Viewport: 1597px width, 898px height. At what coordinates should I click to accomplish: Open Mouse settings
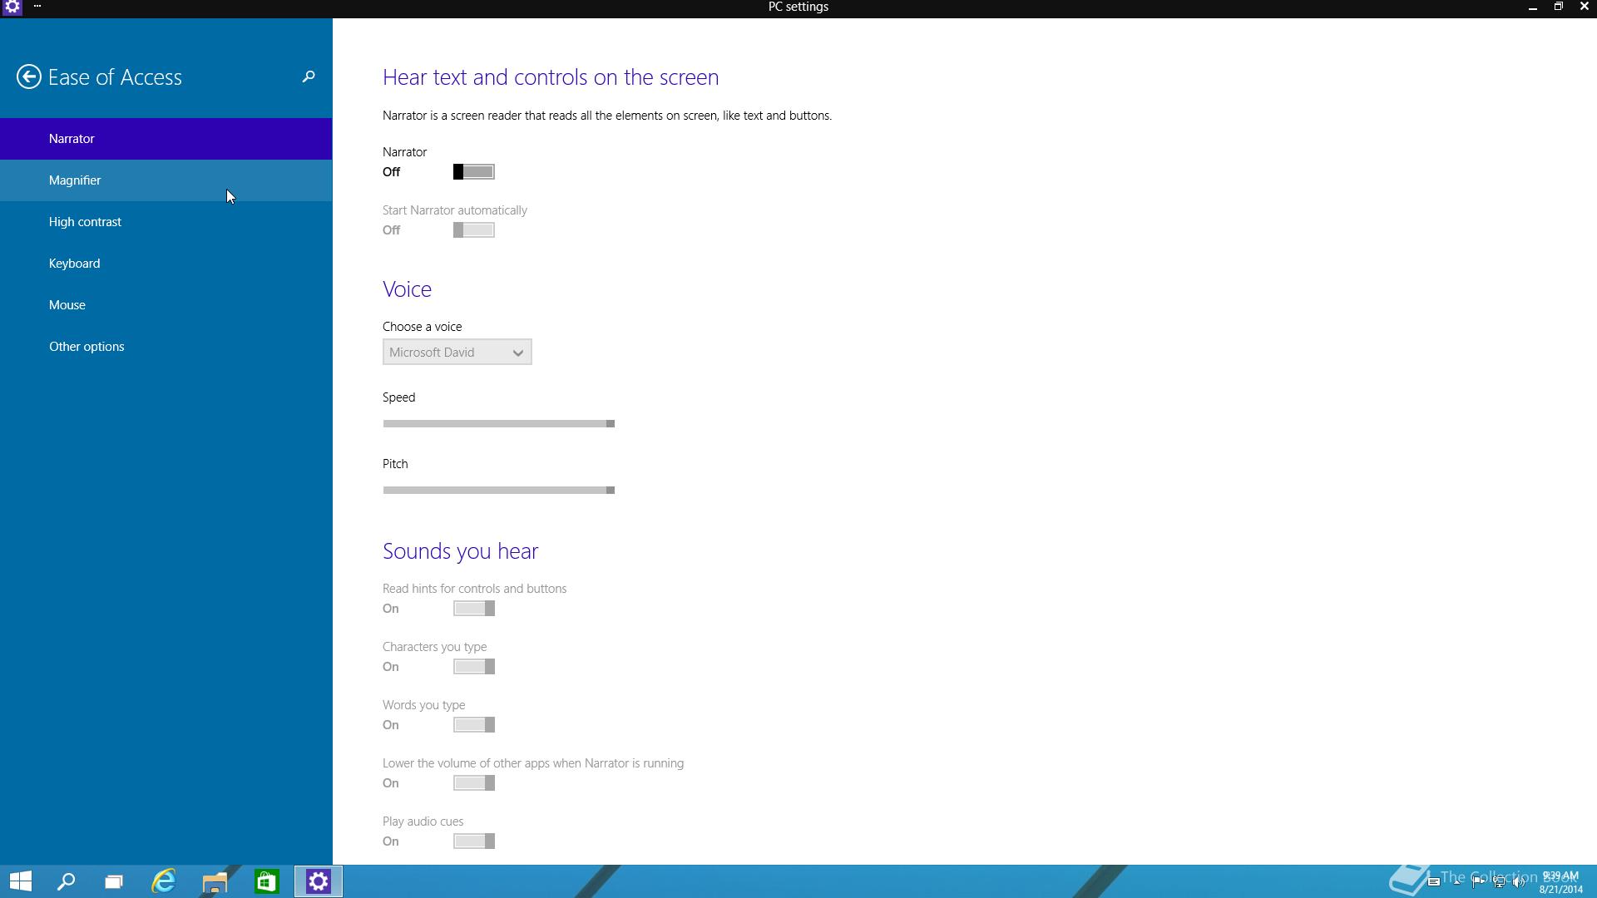[x=166, y=305]
